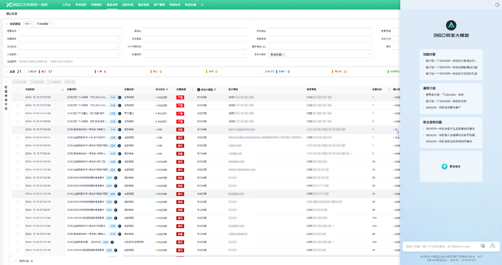Open AI analysis icon for 07:57:09 alert
Viewport: 502px width, 265px height.
point(120,97)
